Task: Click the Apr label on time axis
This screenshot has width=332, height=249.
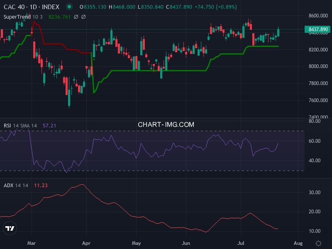Action: click(x=86, y=243)
